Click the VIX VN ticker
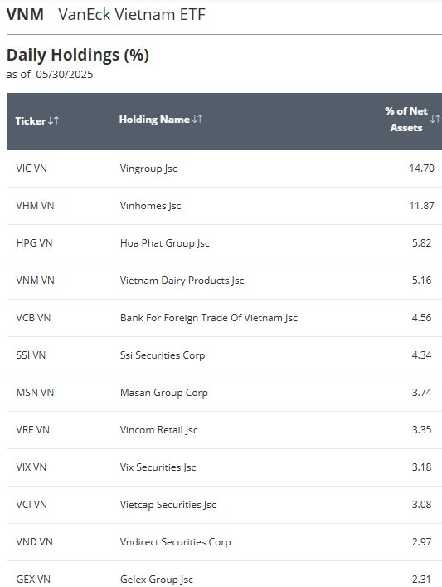The height and width of the screenshot is (587, 442). tap(32, 467)
